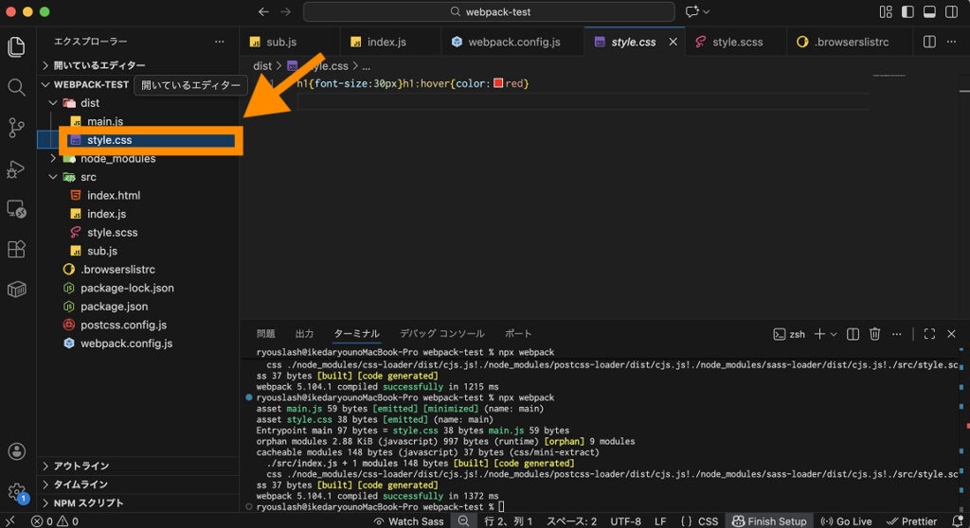Image resolution: width=970 pixels, height=528 pixels.
Task: Open the 出力 panel tab
Action: 304,334
